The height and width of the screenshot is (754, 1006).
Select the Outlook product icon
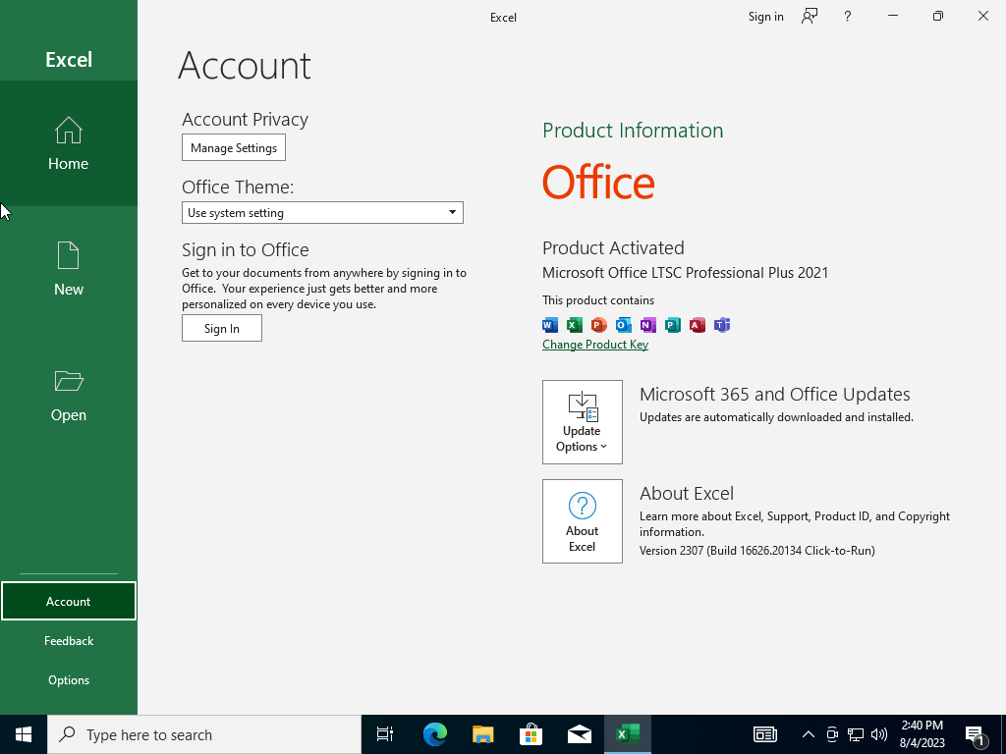pos(623,325)
